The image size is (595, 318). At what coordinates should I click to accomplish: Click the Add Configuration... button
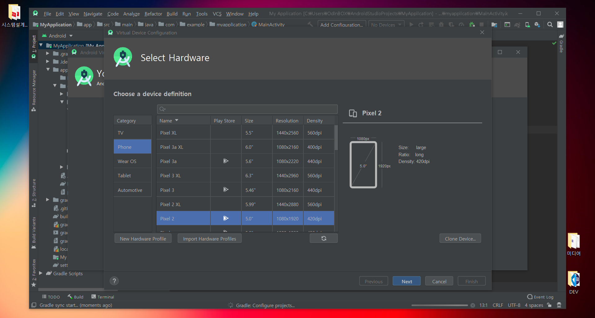point(342,25)
